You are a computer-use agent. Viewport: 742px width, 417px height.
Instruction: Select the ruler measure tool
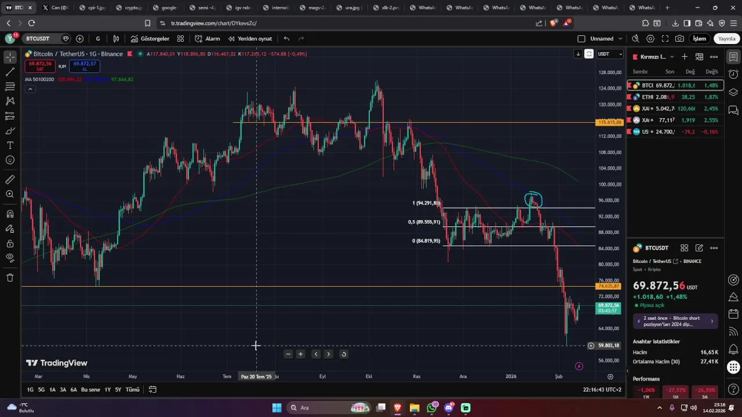[x=10, y=180]
